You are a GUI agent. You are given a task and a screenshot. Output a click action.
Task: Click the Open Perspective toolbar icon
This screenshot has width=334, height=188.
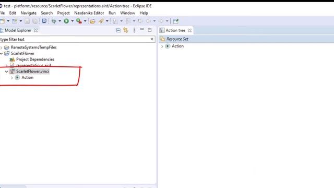176,21
